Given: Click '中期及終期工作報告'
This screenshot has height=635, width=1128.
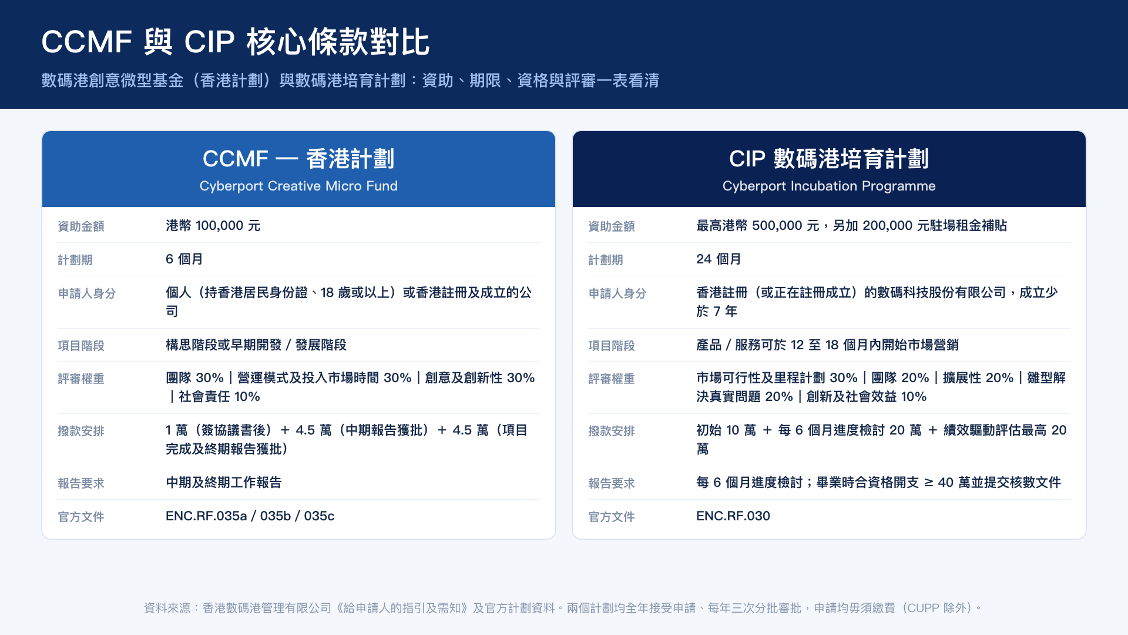Looking at the screenshot, I should [224, 483].
